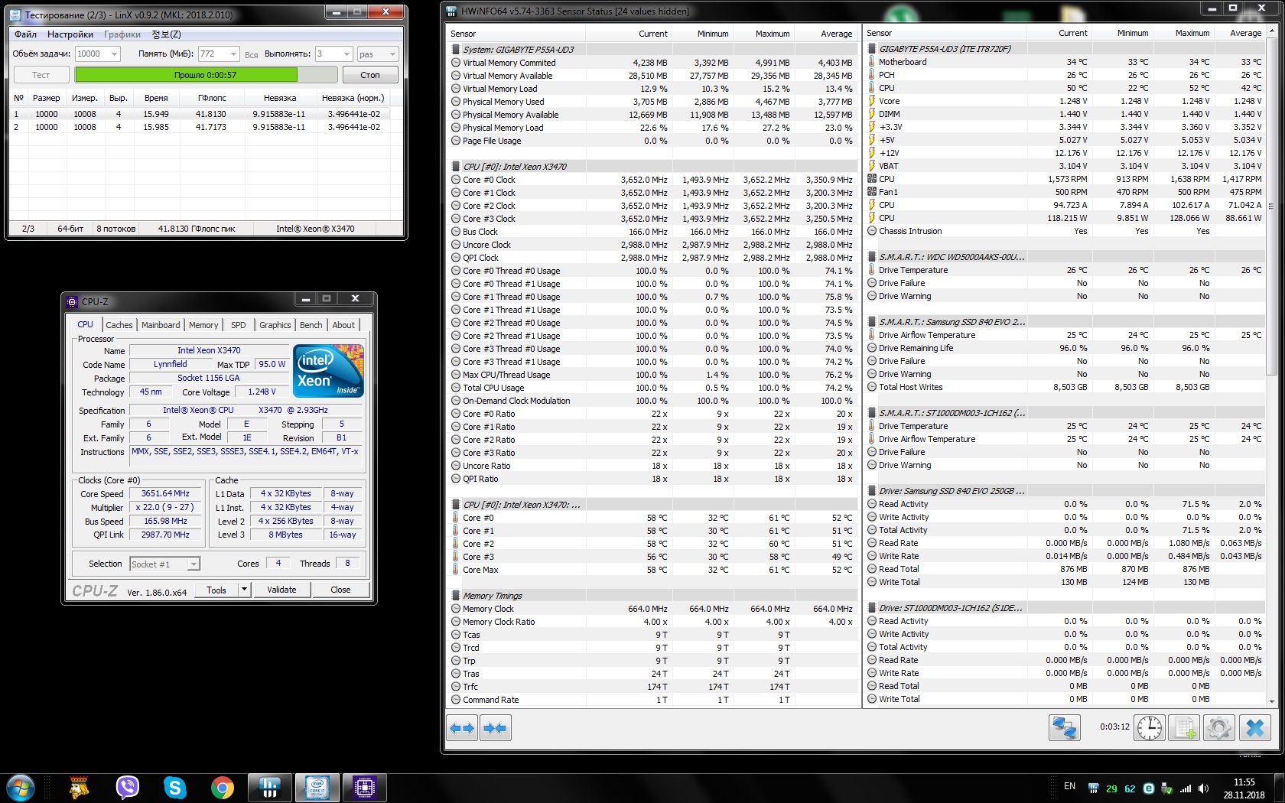Switch to the HWiNFO taskbar button
The height and width of the screenshot is (803, 1285).
[x=270, y=788]
